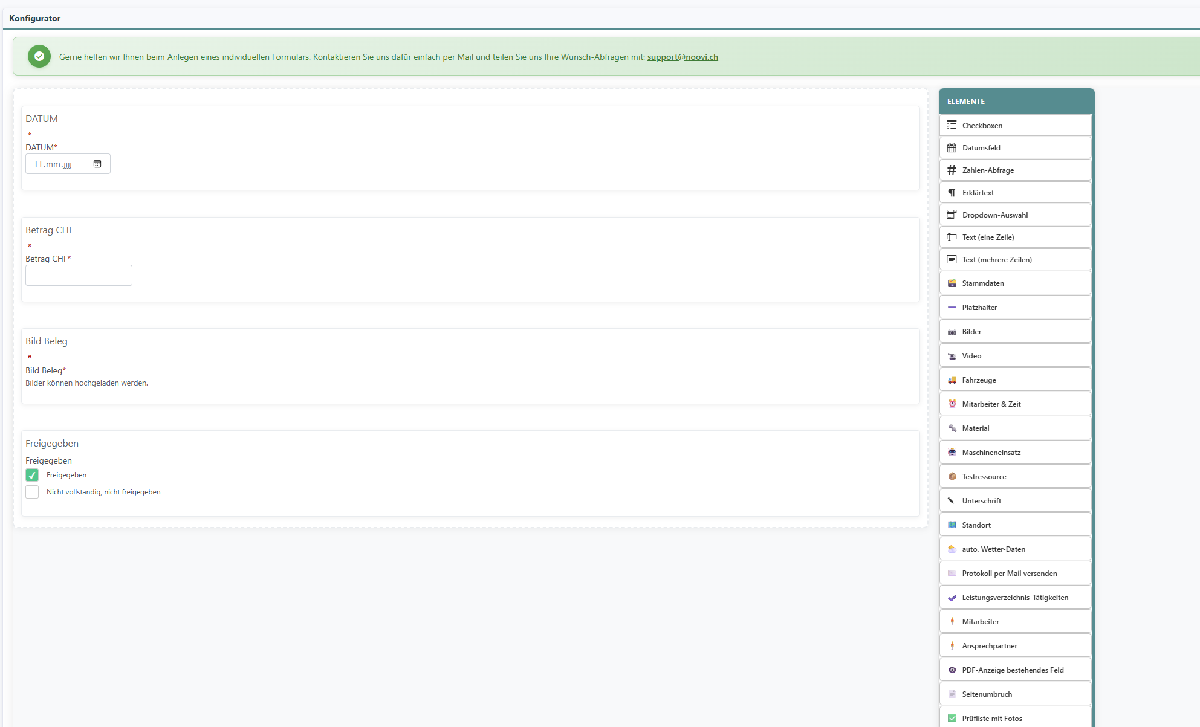Uncheck the Freigegeben checkbox
This screenshot has height=727, width=1200.
point(32,475)
